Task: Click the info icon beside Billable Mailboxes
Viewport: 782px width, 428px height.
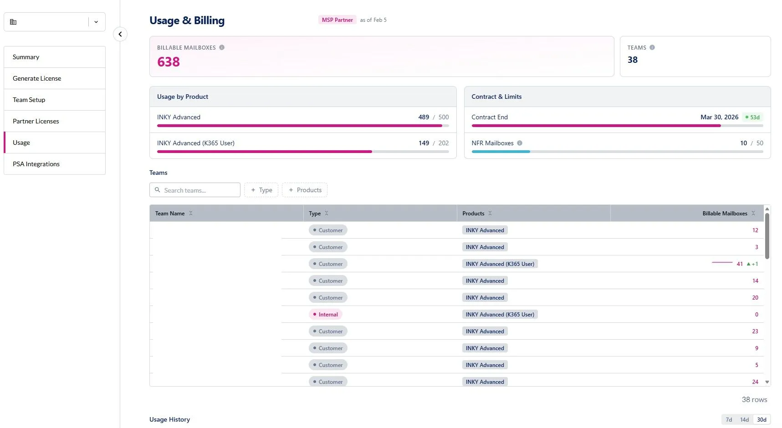Action: (x=222, y=47)
